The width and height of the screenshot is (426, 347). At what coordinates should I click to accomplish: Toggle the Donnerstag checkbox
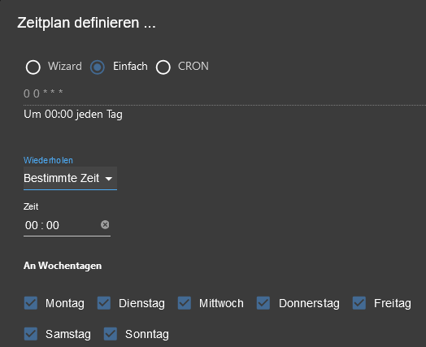point(263,303)
